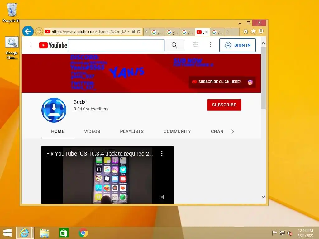Screen dimensions: 319x239
Task: Open the featured video three-dot menu
Action: (162, 153)
